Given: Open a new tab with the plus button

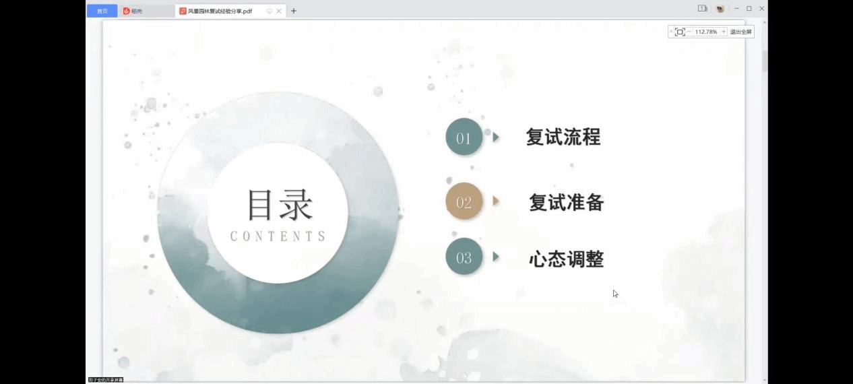Looking at the screenshot, I should 294,11.
